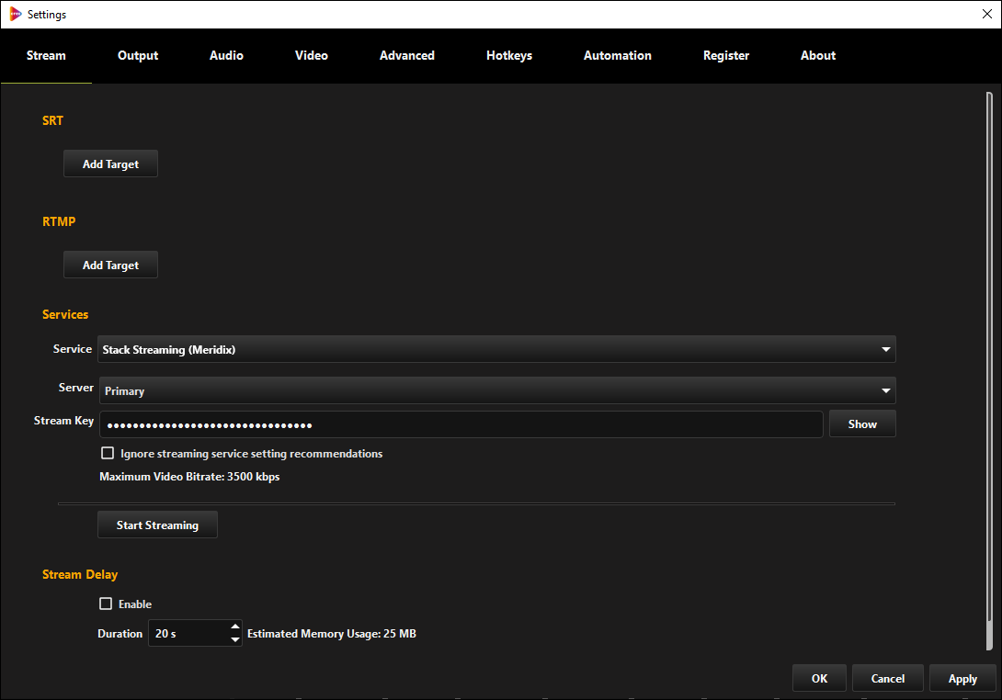This screenshot has width=1002, height=700.
Task: Focus the Stream Key field
Action: click(461, 424)
